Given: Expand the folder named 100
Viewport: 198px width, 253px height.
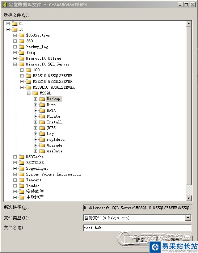Looking at the screenshot, I should click(x=22, y=70).
